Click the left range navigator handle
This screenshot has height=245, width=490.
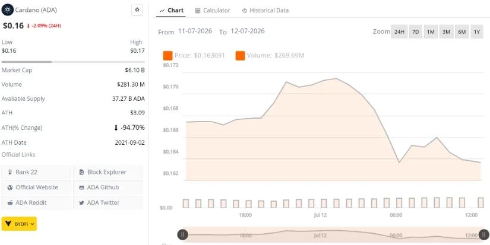click(182, 234)
